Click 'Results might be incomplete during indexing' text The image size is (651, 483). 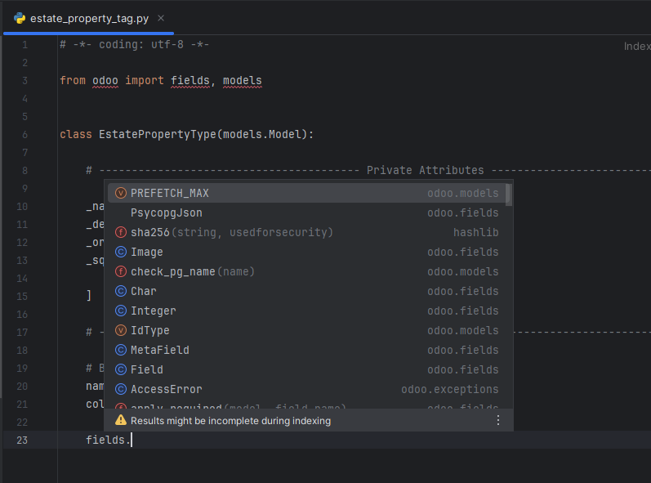coord(230,421)
